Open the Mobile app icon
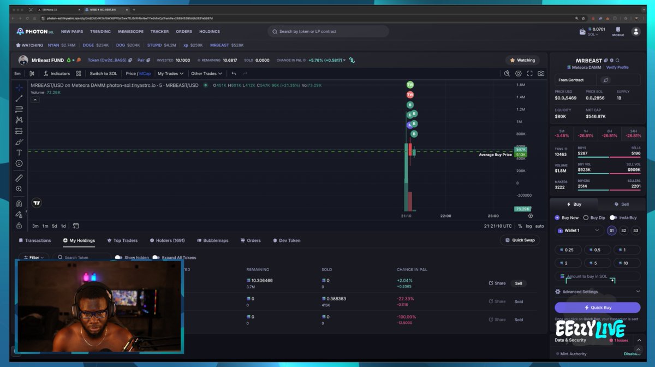The width and height of the screenshot is (655, 367). point(618,31)
